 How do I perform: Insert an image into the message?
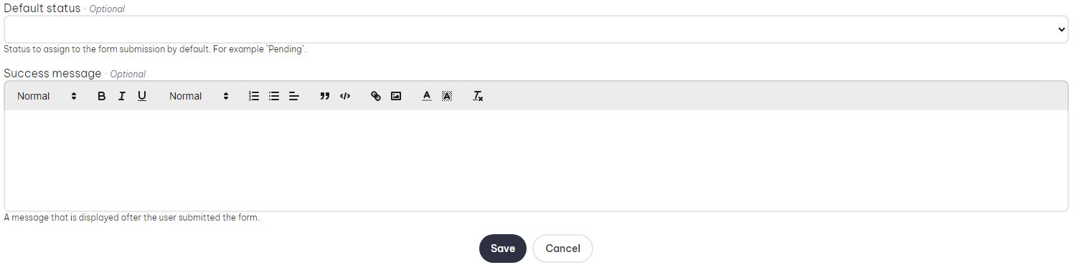(396, 96)
